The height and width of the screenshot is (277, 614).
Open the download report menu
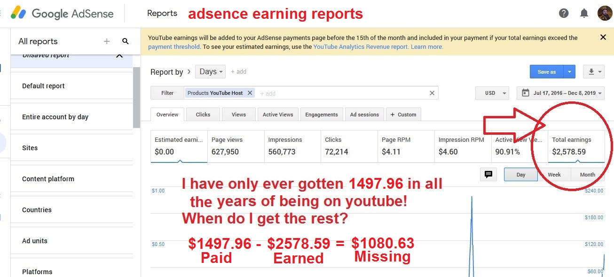click(x=594, y=72)
